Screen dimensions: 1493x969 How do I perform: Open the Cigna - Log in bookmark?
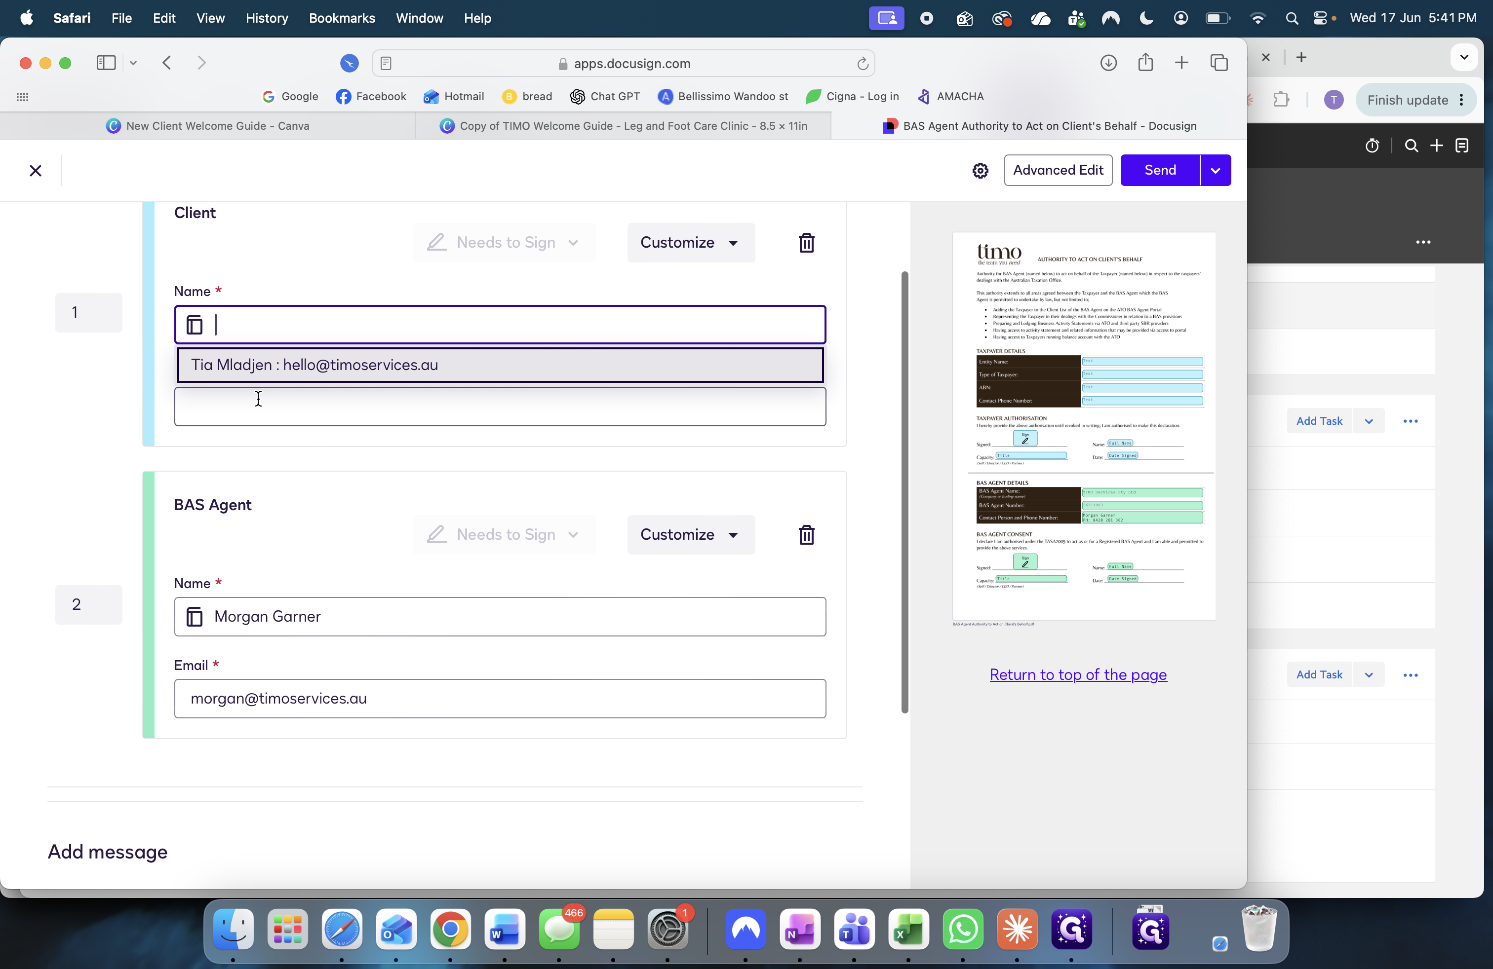click(x=852, y=97)
